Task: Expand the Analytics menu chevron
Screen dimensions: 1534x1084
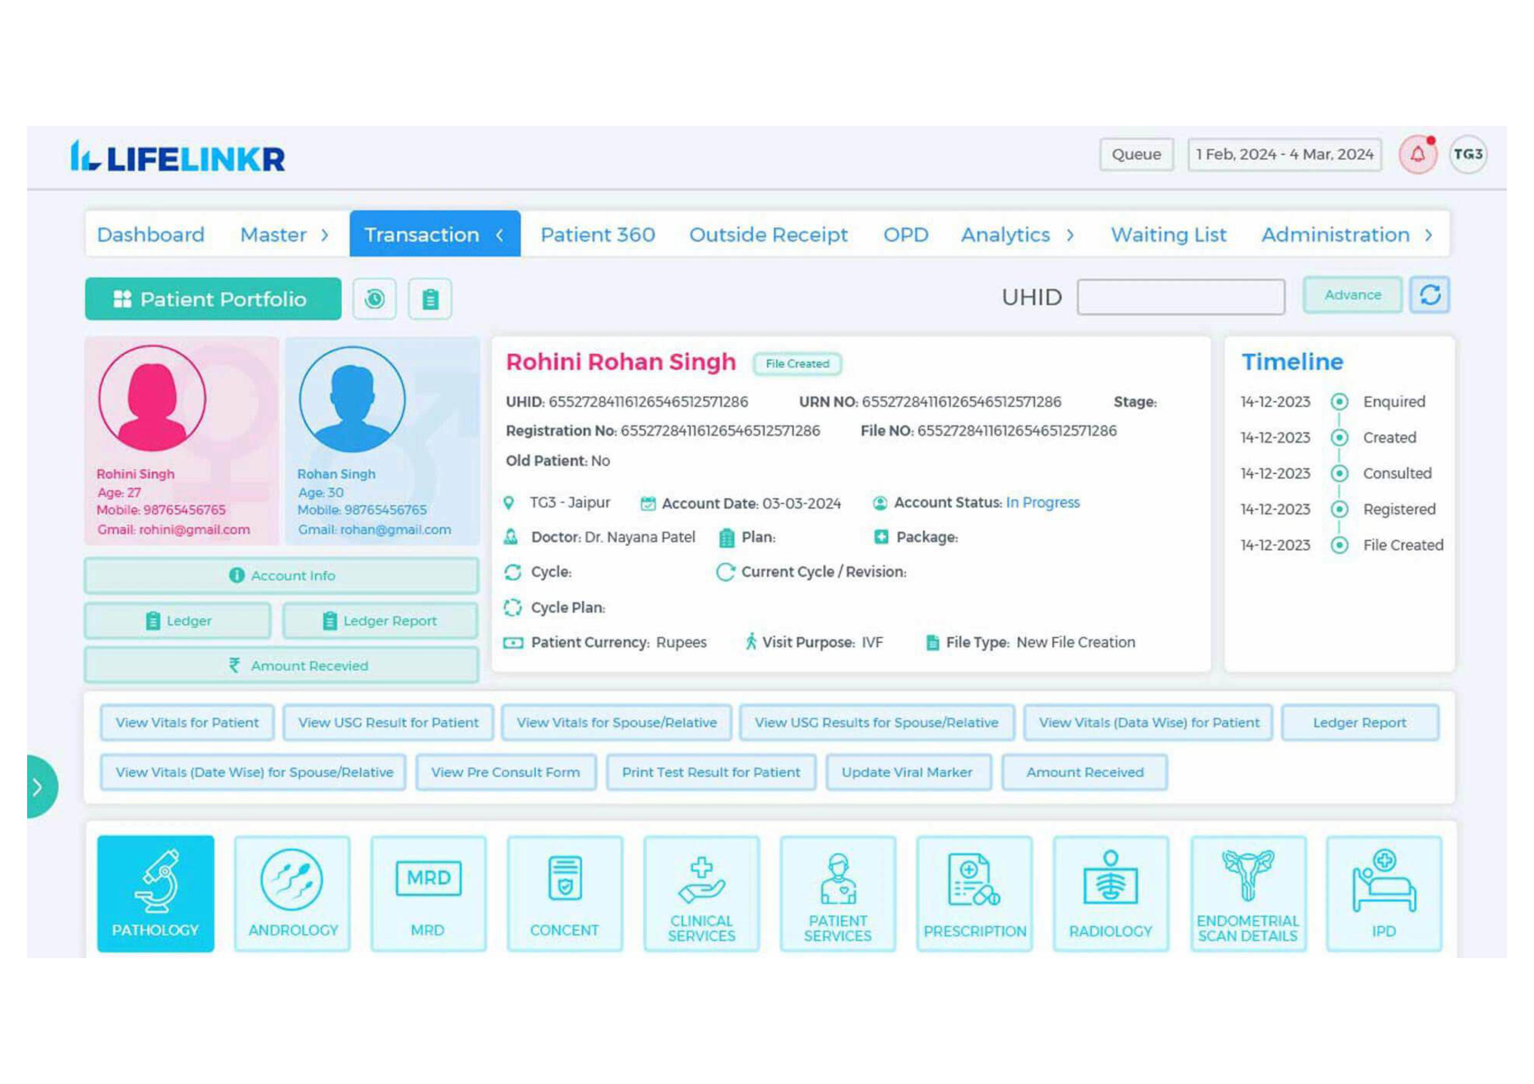Action: [1070, 235]
